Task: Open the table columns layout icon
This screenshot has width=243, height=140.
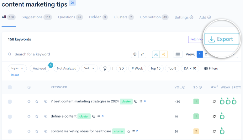Action: [x=178, y=54]
